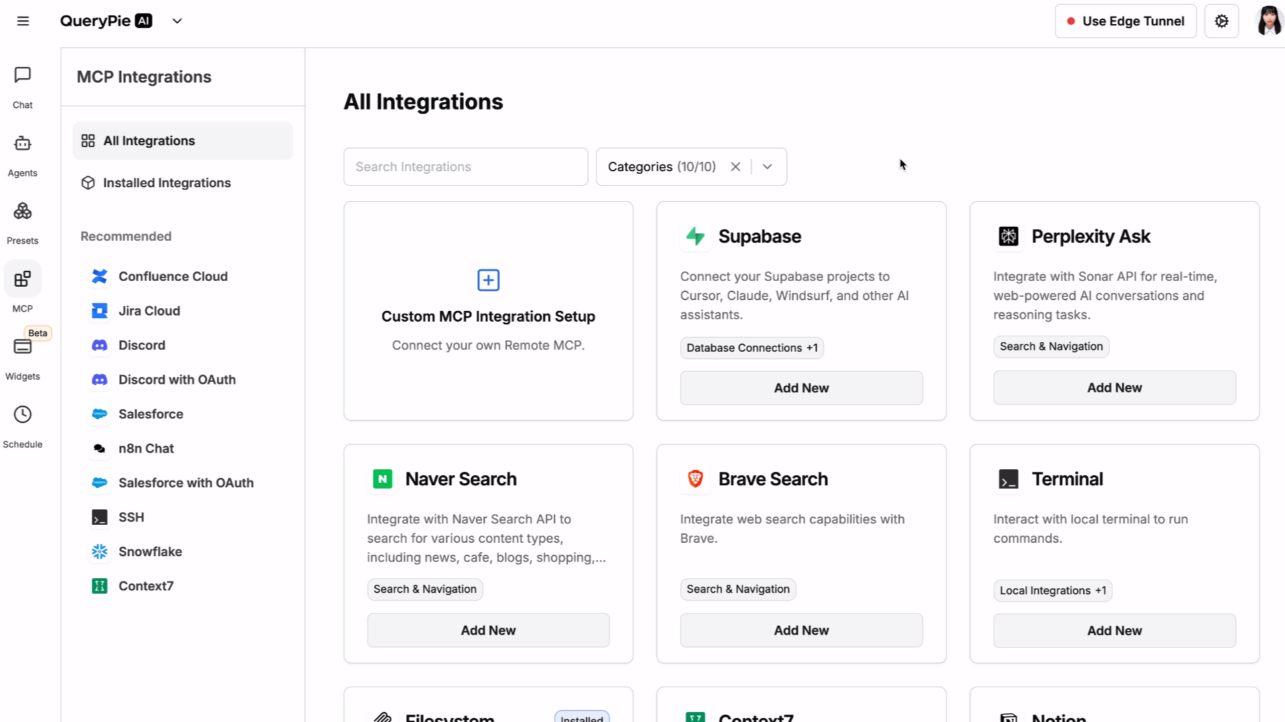
Task: Open Snowflake in recommended list
Action: [x=150, y=552]
